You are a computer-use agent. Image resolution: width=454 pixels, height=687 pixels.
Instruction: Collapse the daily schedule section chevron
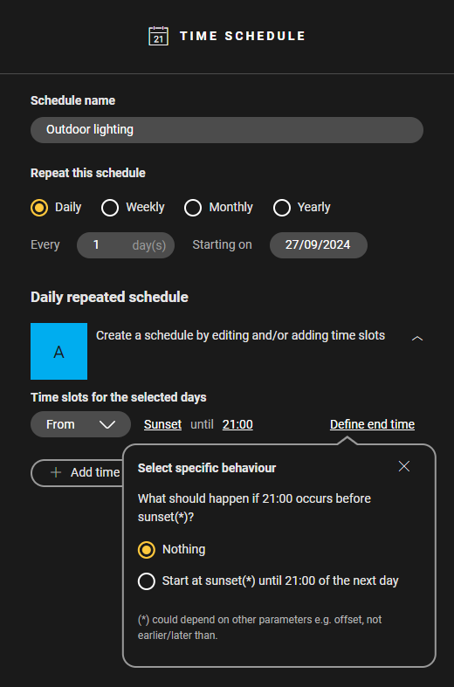pos(417,338)
